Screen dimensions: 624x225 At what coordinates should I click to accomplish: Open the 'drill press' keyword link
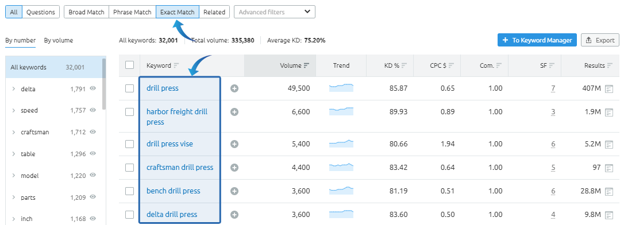point(163,88)
